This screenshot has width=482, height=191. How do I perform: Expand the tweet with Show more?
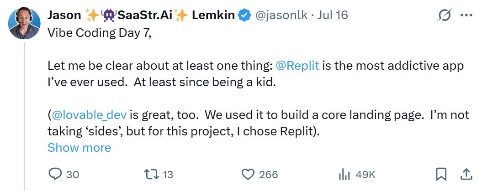(79, 148)
